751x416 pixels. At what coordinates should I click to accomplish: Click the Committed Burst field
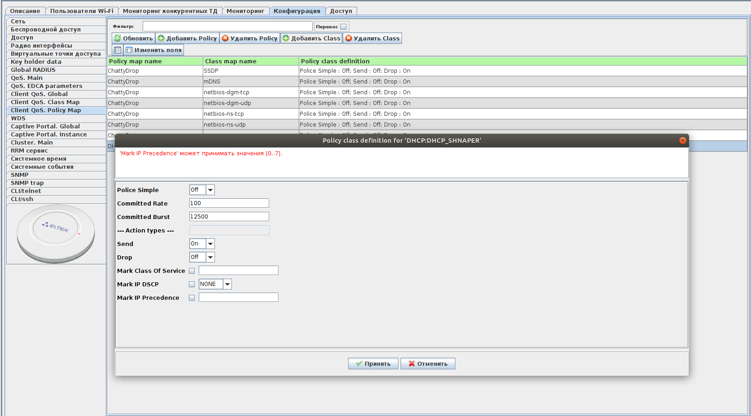229,217
